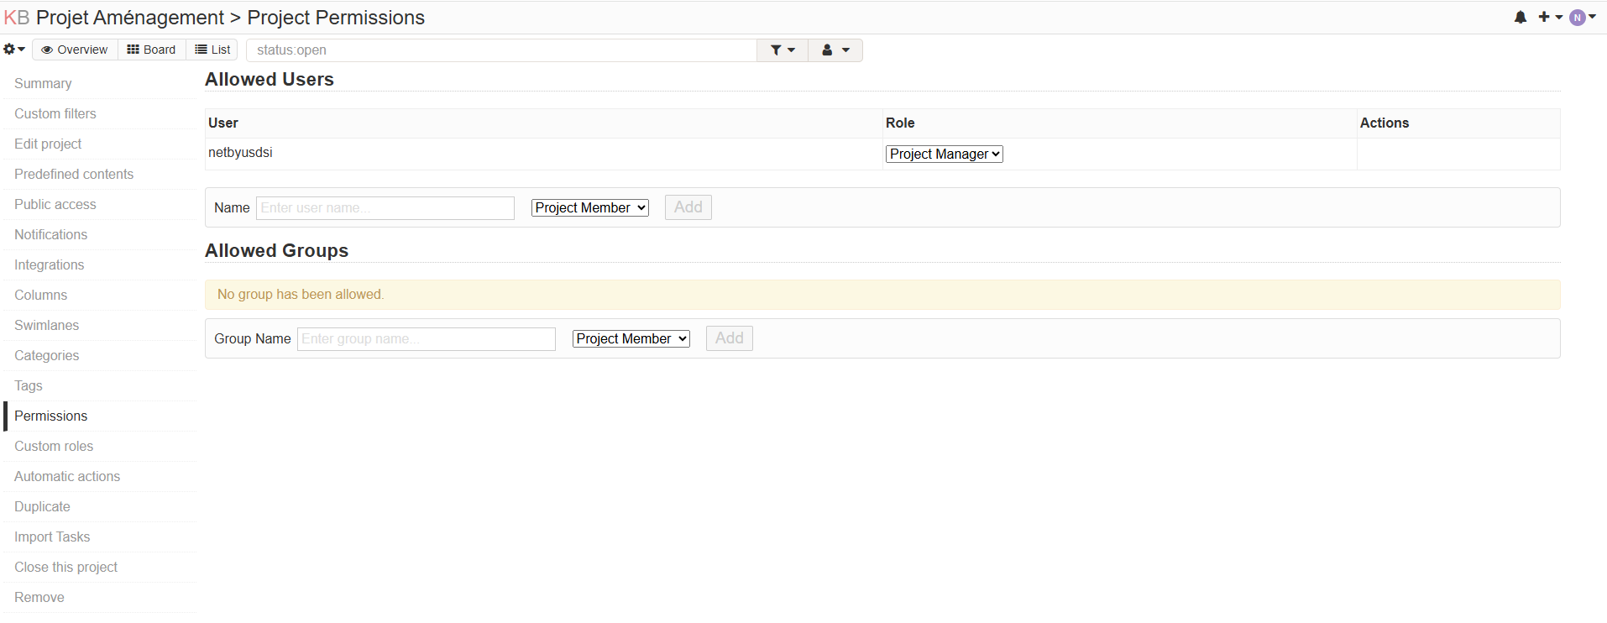
Task: Switch to the List view
Action: click(x=212, y=50)
